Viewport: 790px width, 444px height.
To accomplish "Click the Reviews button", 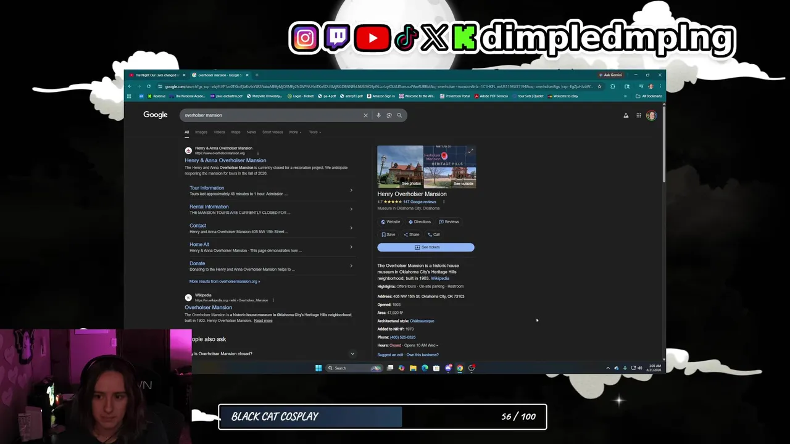I will [x=449, y=222].
